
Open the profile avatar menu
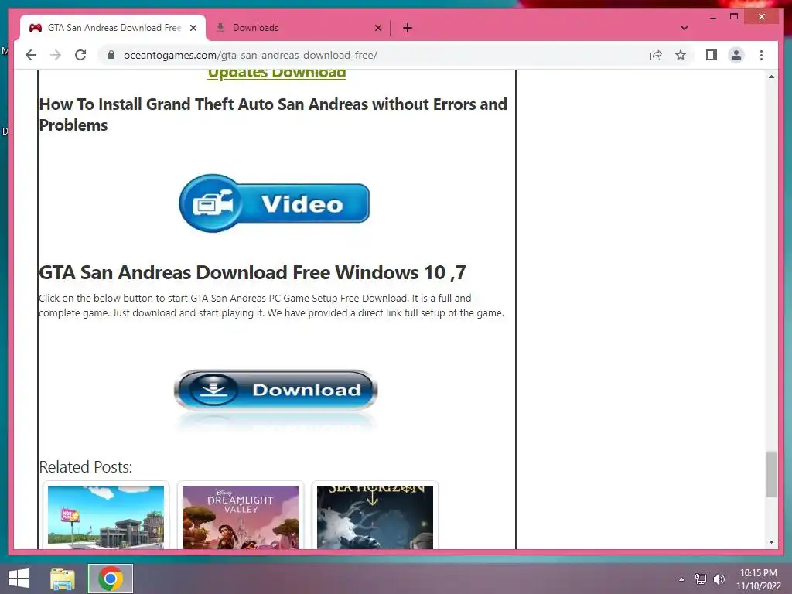coord(736,55)
